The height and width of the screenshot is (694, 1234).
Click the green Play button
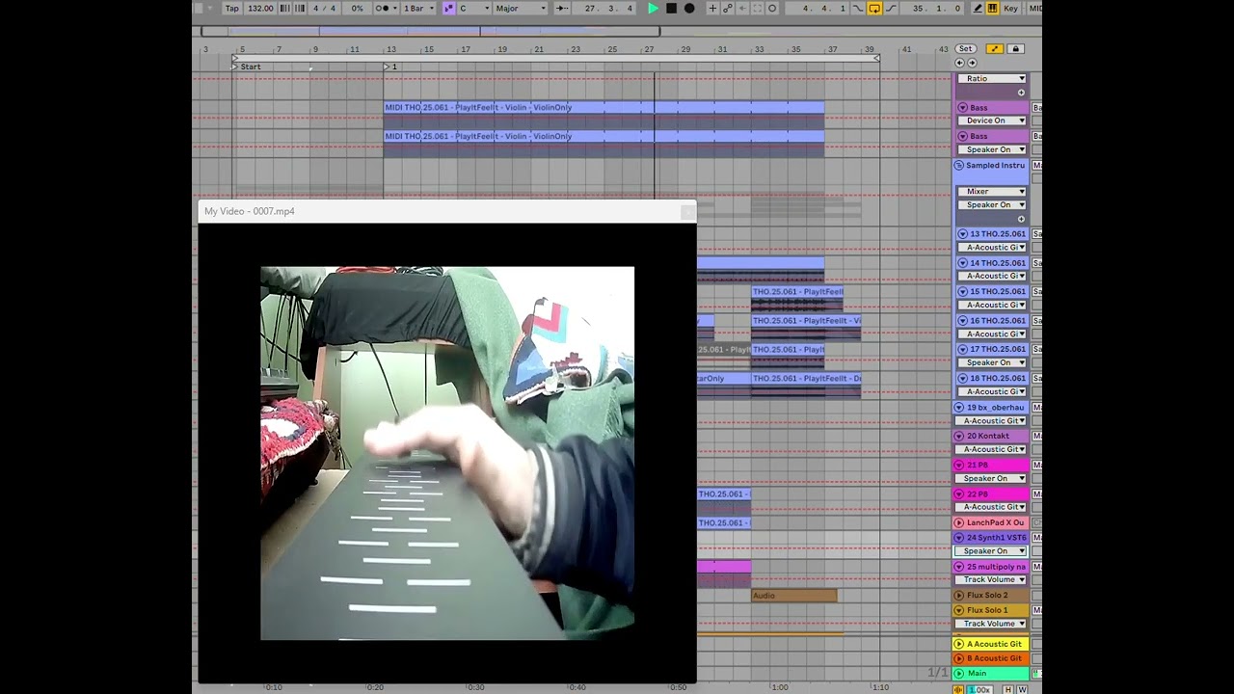(654, 8)
